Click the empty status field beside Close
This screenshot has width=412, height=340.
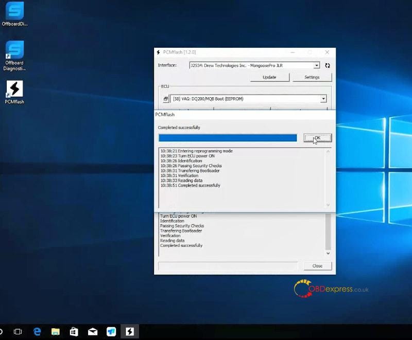228,266
